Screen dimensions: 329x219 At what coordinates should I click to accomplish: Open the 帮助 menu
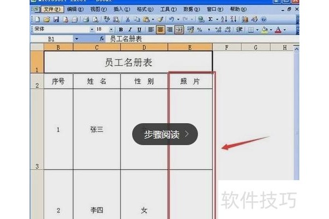(x=238, y=9)
